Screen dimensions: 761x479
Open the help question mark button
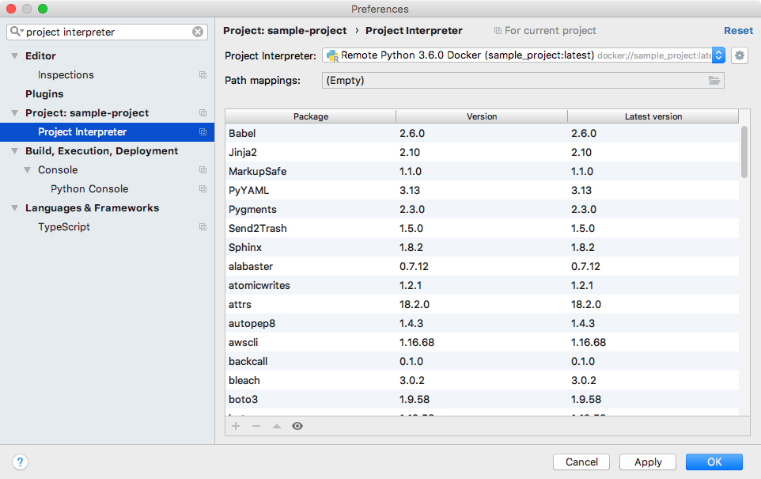(20, 462)
